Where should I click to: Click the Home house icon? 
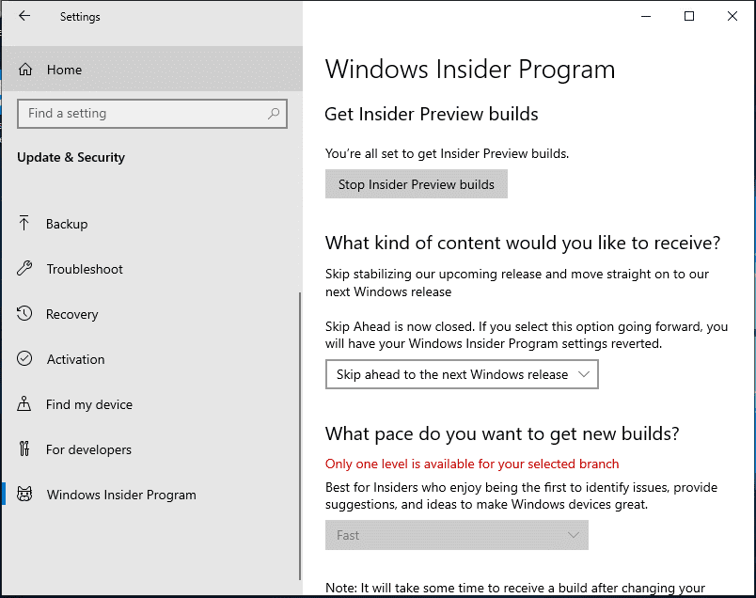[x=24, y=69]
